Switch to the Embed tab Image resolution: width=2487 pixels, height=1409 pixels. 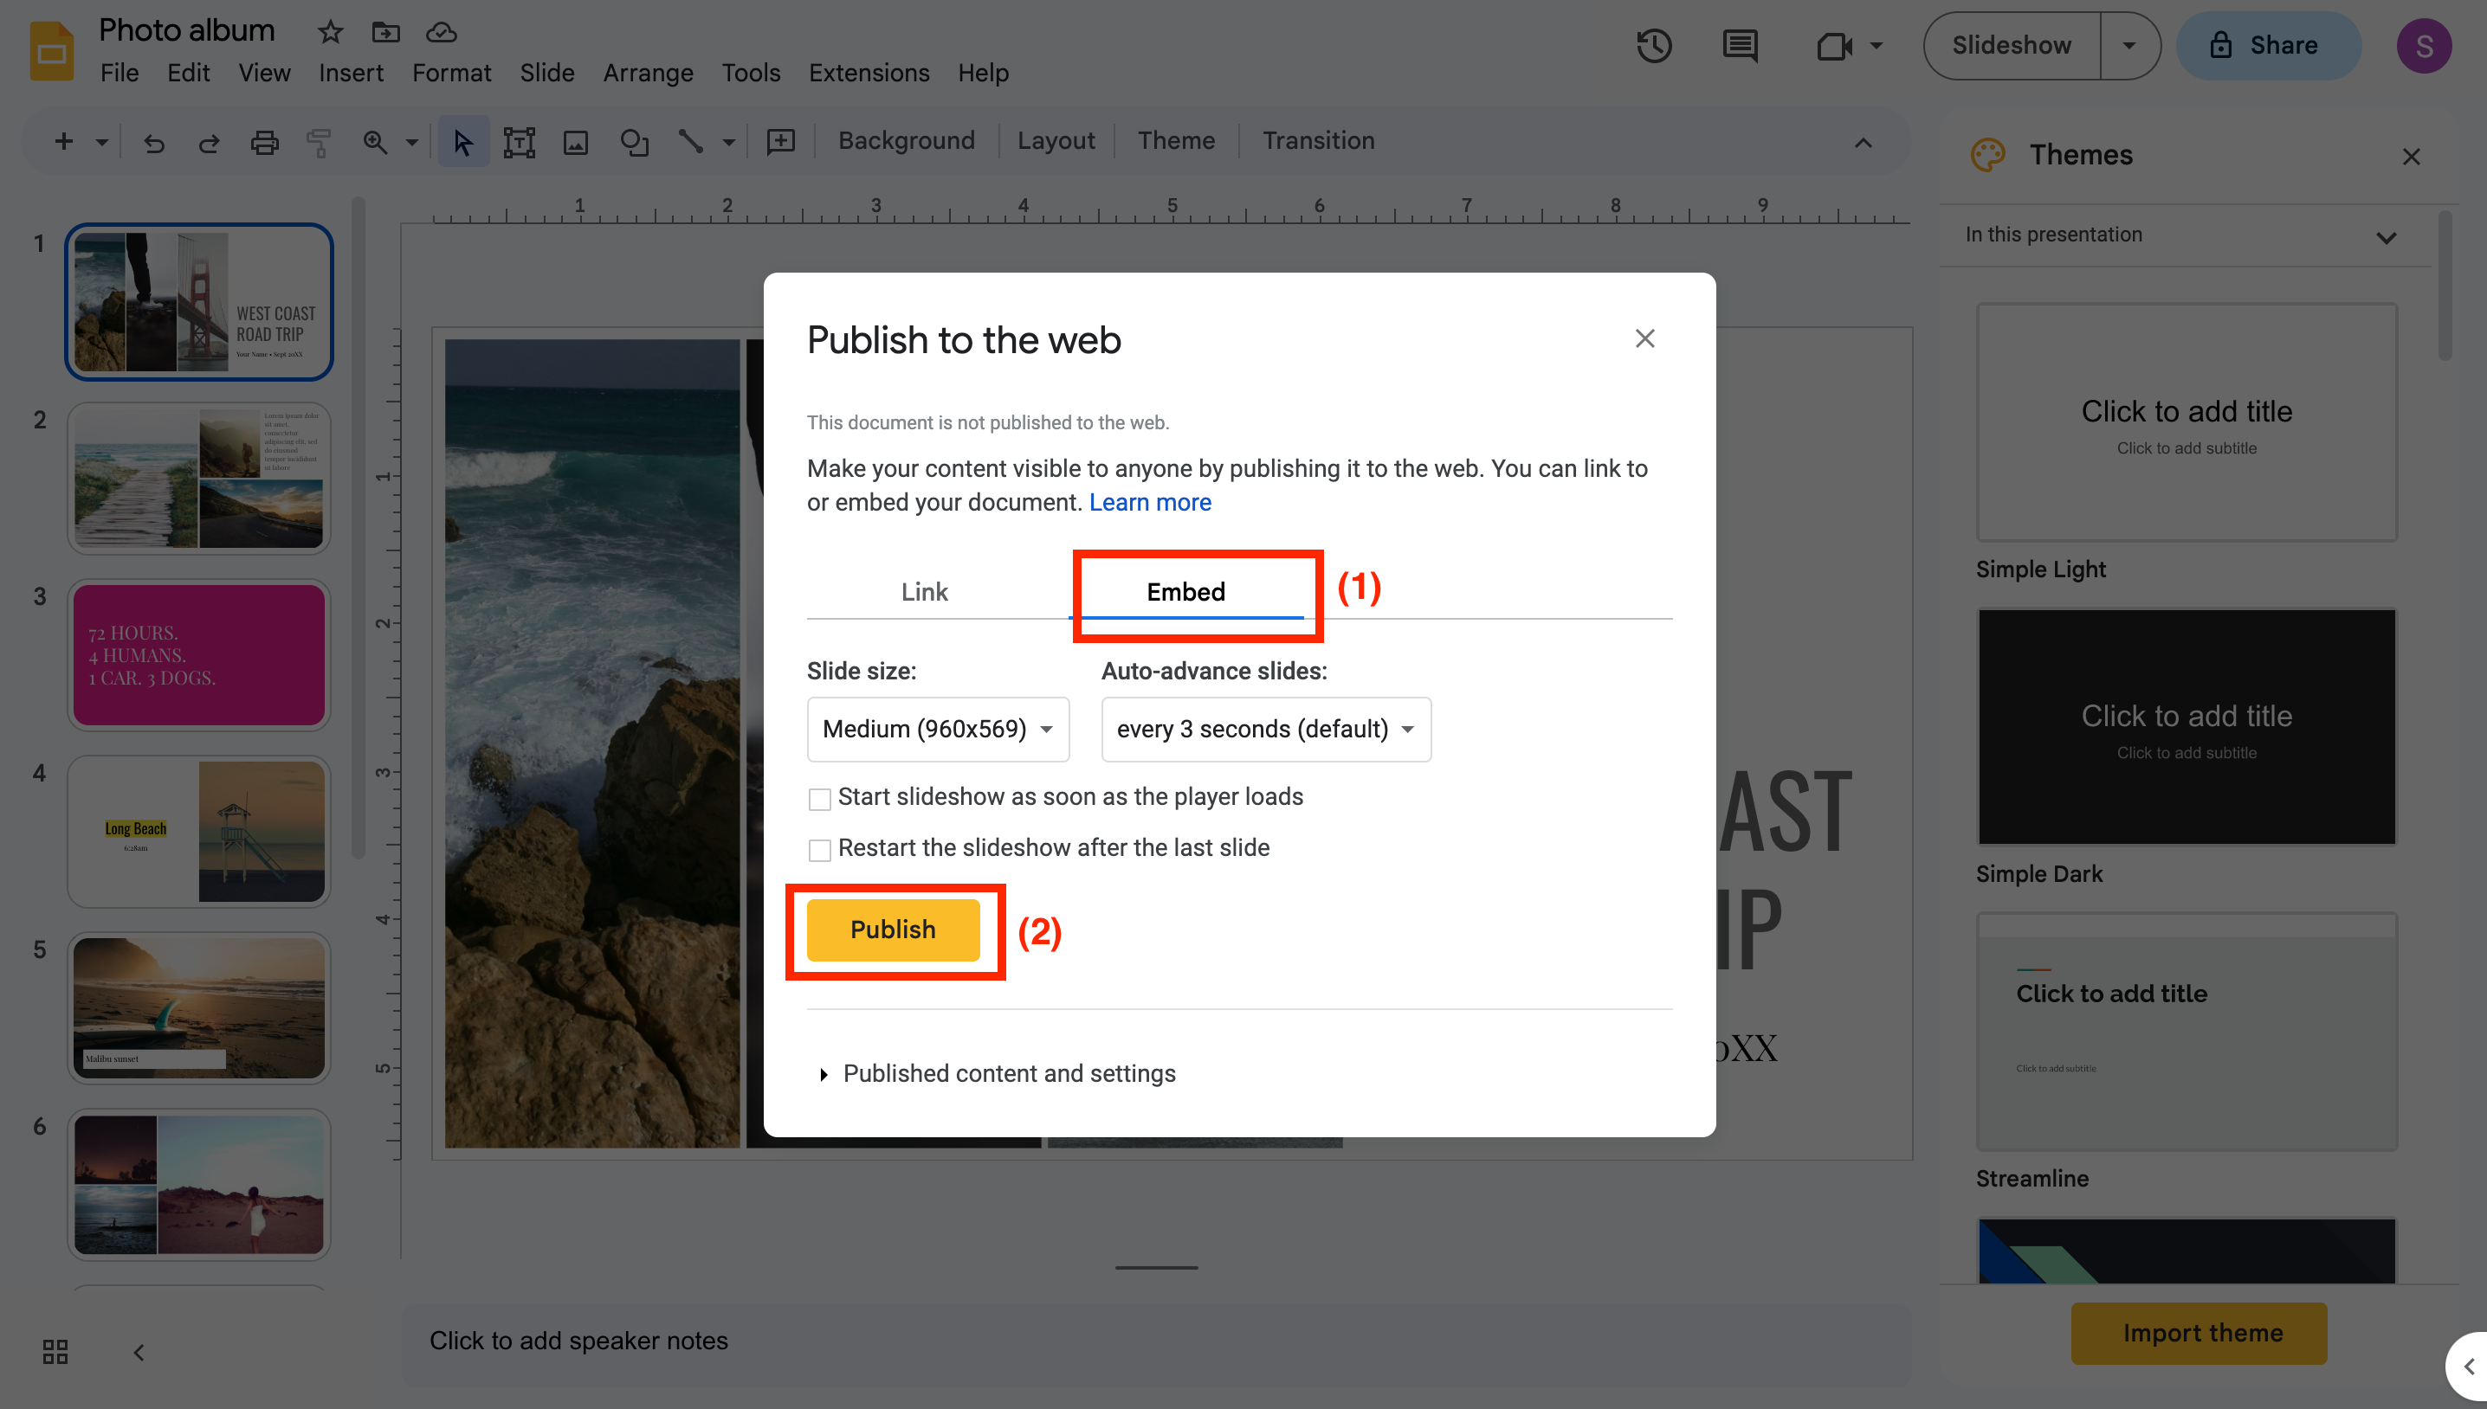pos(1185,591)
